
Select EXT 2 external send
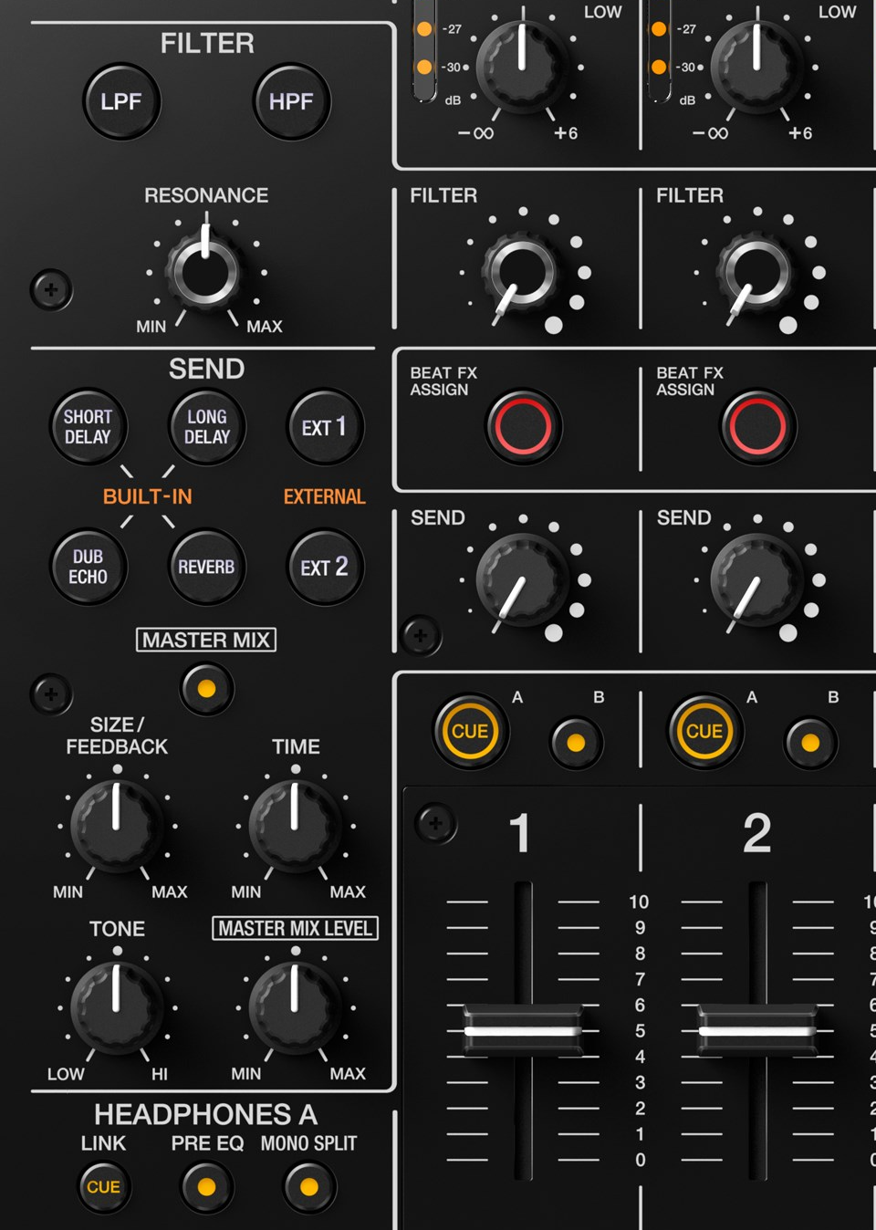click(325, 567)
